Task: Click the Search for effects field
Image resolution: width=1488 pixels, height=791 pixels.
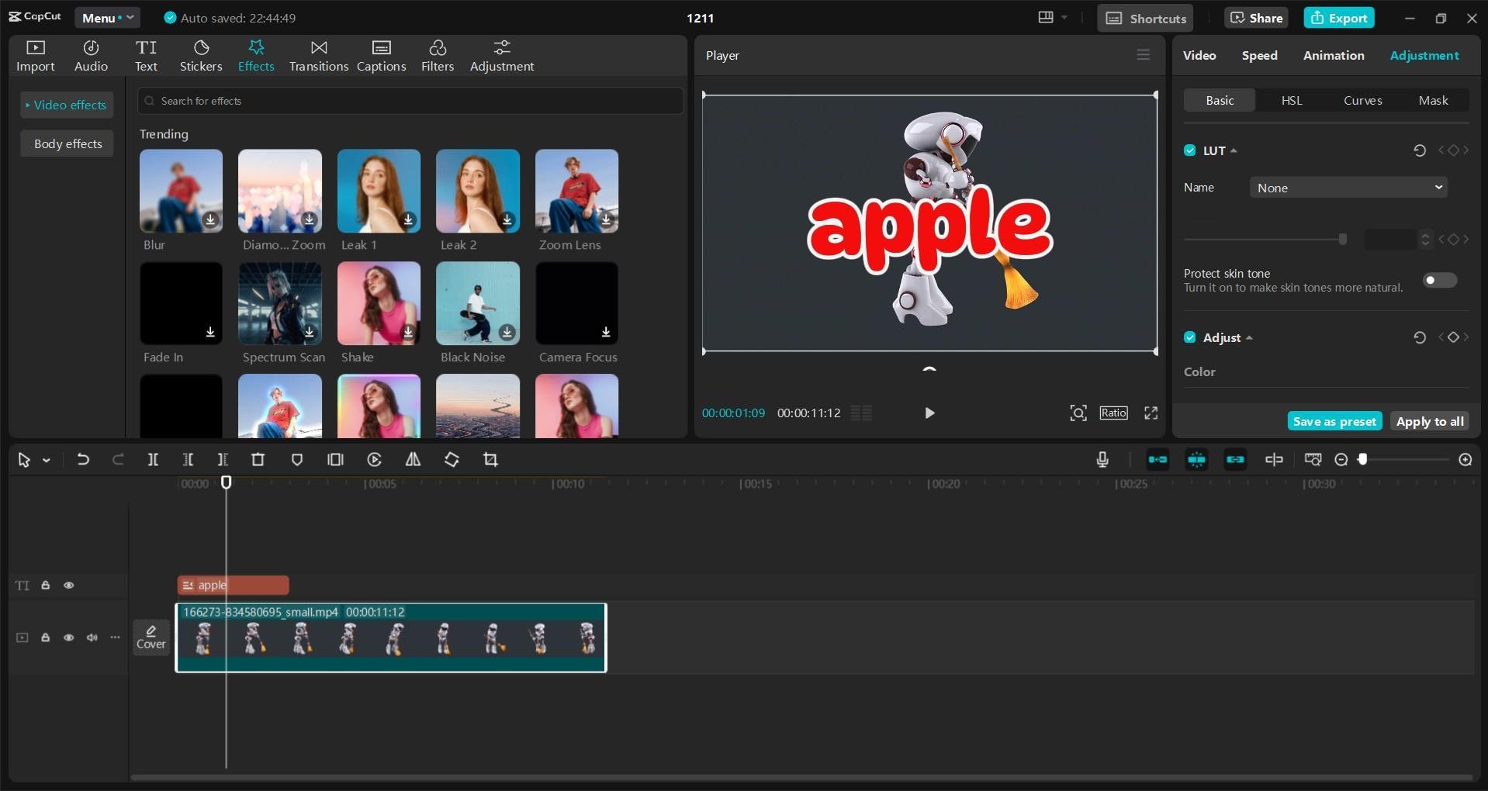Action: pyautogui.click(x=410, y=101)
